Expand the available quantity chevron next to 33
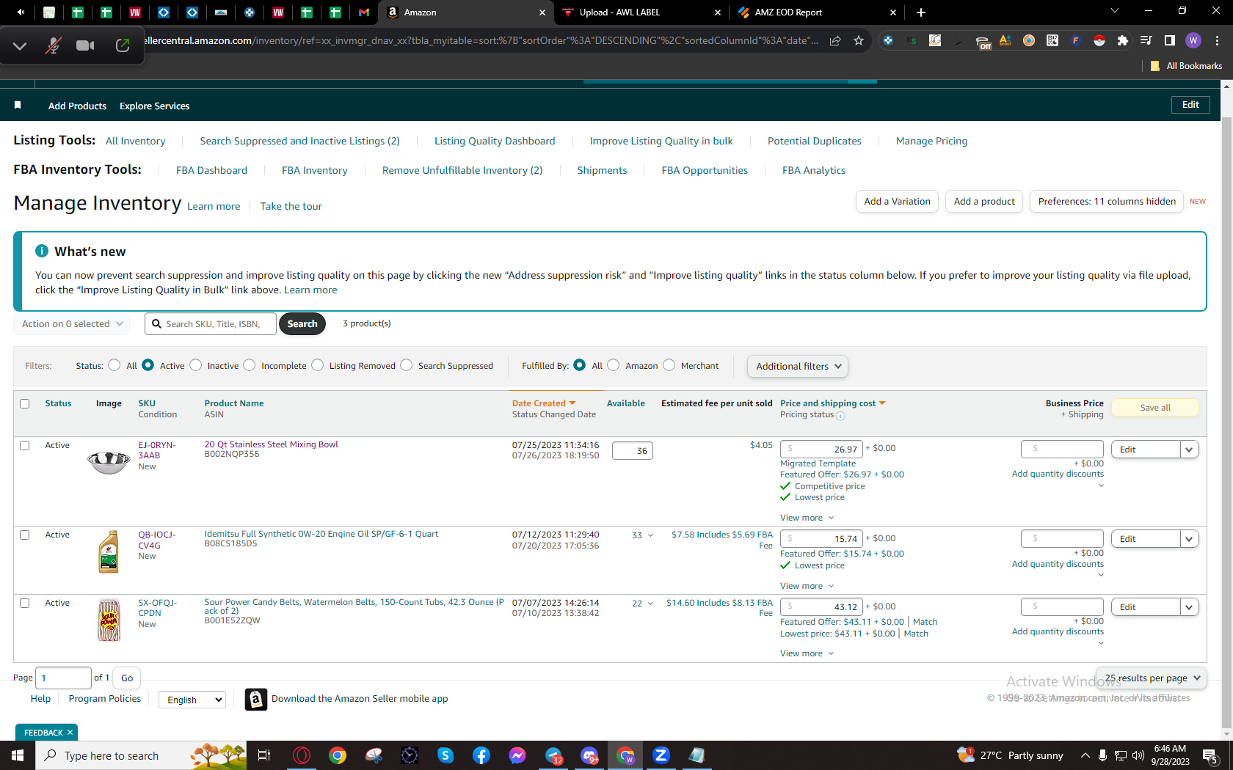 (650, 535)
